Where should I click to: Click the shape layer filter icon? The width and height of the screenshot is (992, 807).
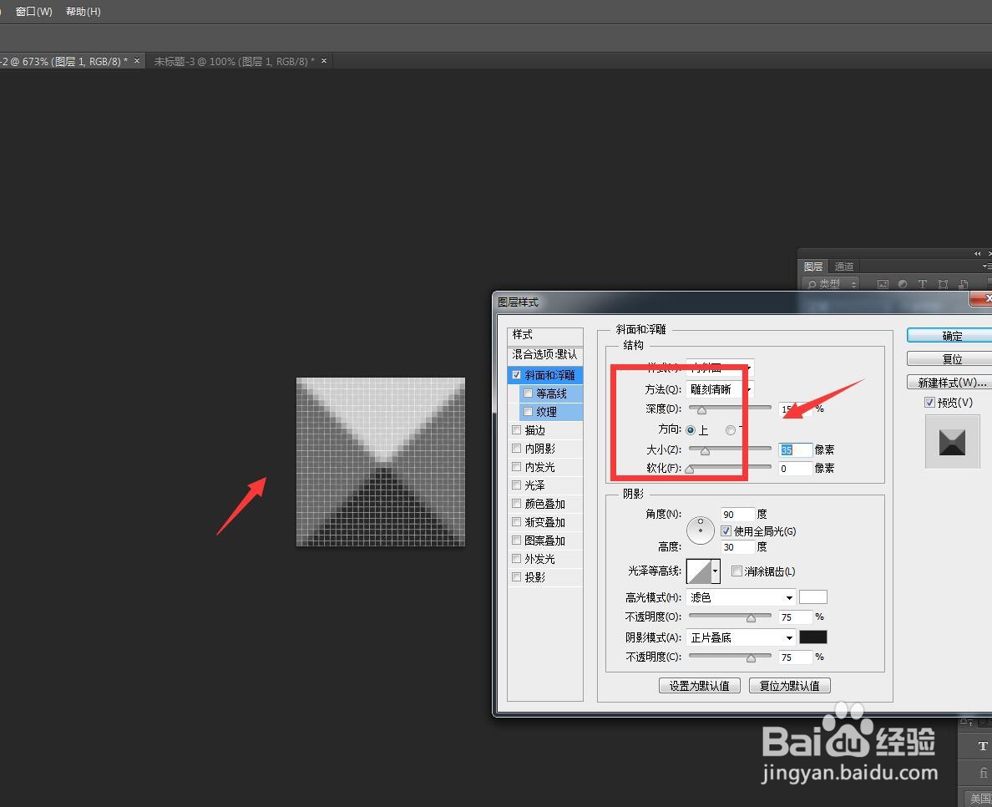click(x=943, y=284)
